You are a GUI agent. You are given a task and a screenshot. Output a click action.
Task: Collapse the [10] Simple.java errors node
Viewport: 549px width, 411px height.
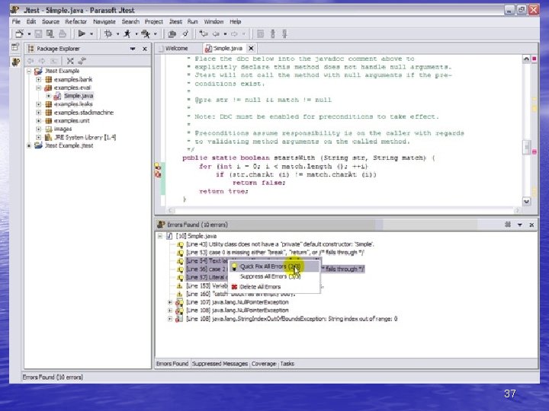[160, 236]
